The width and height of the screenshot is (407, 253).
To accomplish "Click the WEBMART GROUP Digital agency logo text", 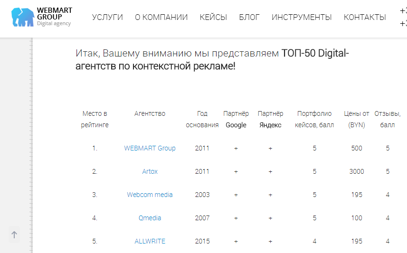I will [x=55, y=17].
